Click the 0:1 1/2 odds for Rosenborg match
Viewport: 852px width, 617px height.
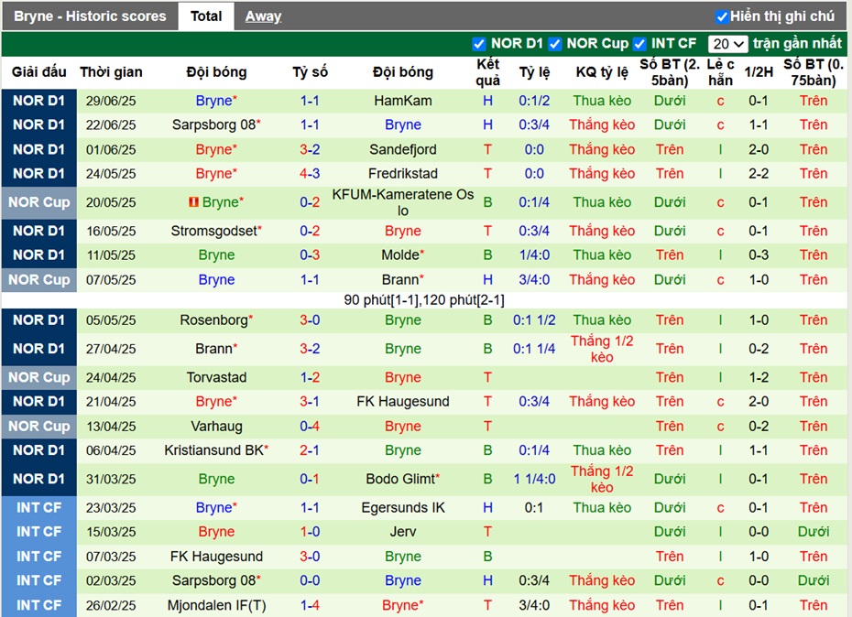534,319
